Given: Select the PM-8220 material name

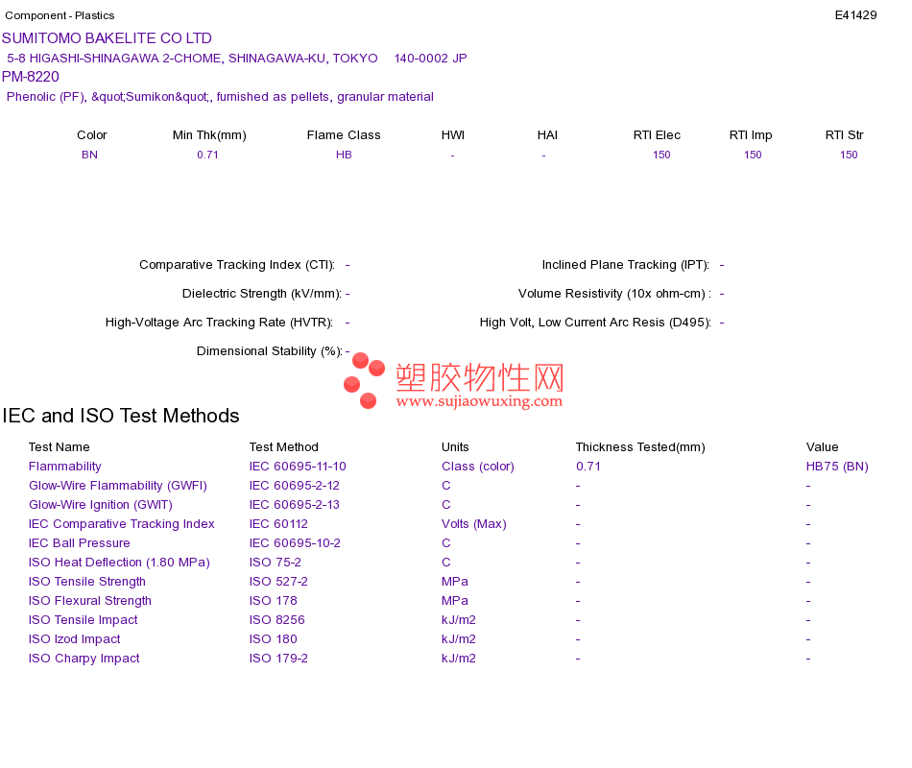Looking at the screenshot, I should 31,77.
